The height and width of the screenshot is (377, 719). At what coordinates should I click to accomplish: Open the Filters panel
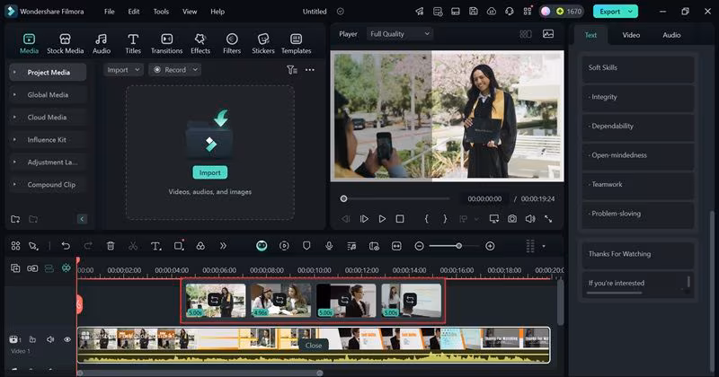tap(232, 44)
